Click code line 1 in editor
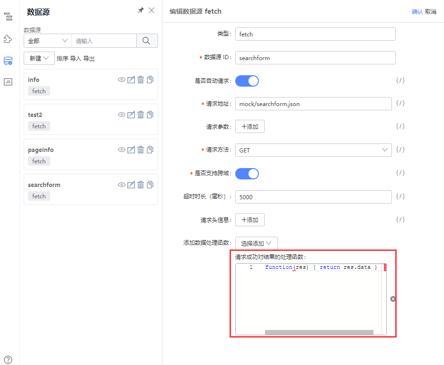This screenshot has height=365, width=444. click(x=321, y=267)
